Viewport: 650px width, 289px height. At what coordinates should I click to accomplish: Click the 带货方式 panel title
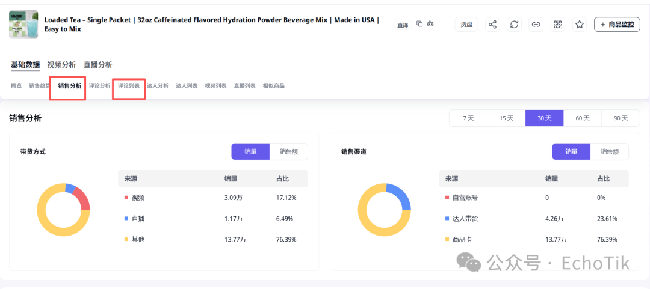click(32, 151)
